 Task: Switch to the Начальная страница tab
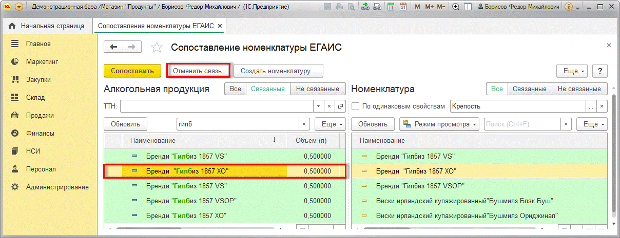[x=48, y=26]
